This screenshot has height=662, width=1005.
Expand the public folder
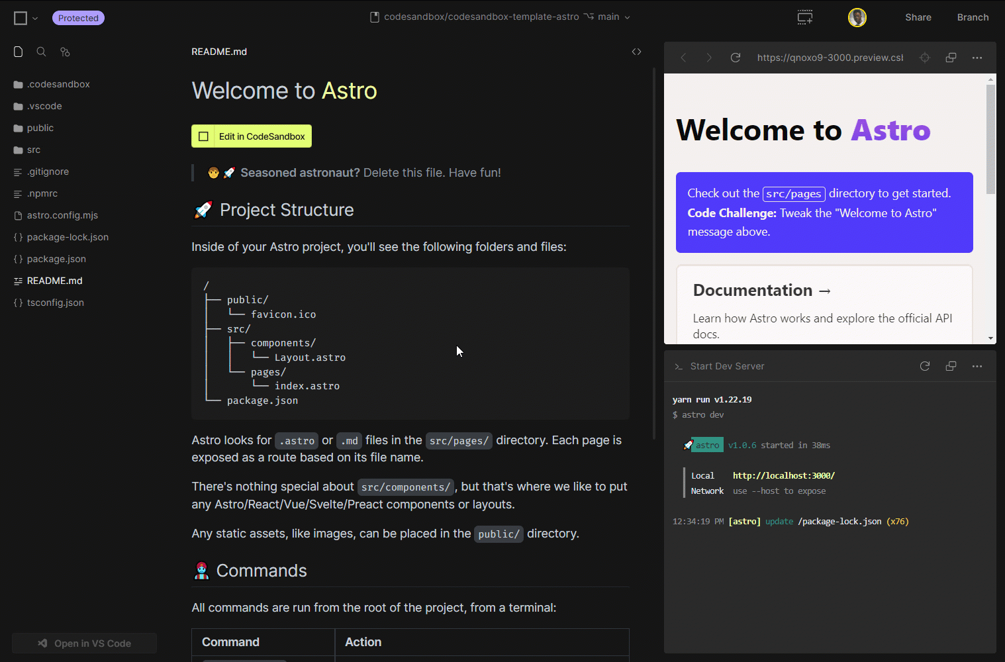(40, 128)
